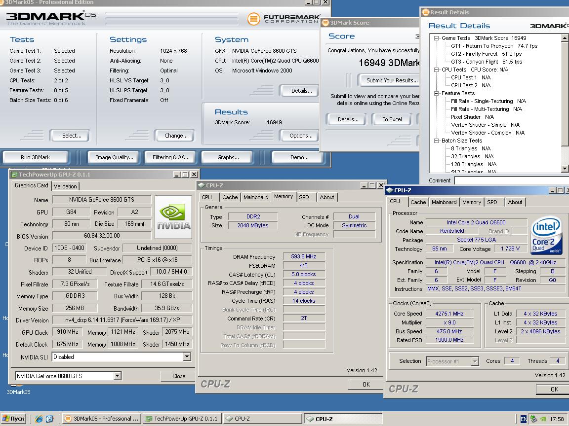569x426 pixels.
Task: Open the About tab in processor CPU-Z window
Action: pos(515,202)
